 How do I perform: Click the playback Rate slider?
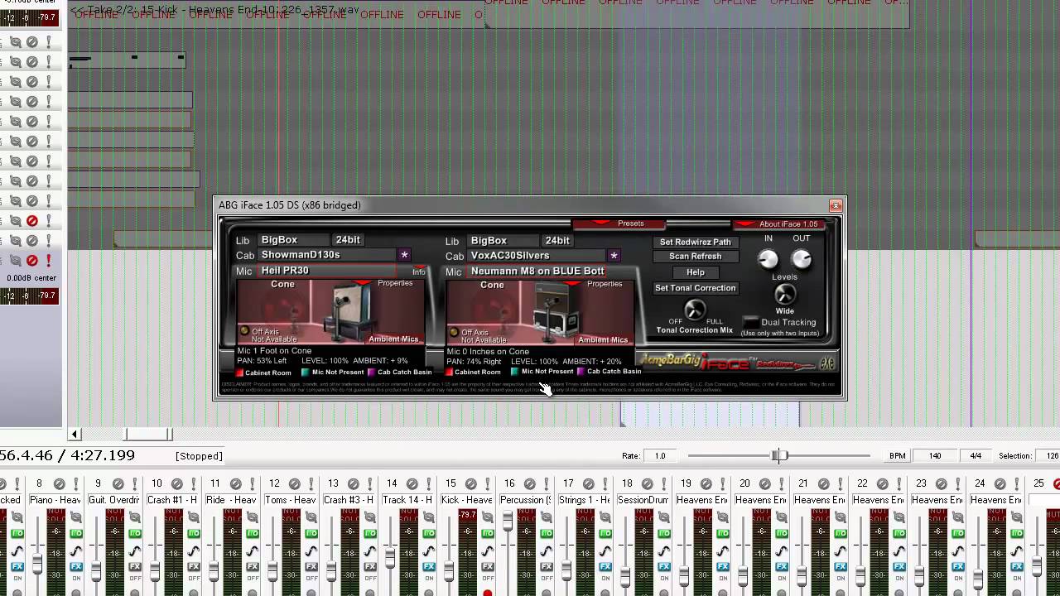[x=778, y=455]
